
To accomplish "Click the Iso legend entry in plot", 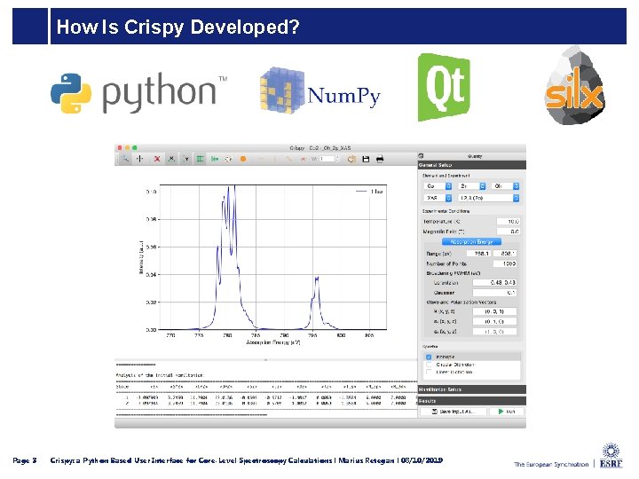I will pos(369,191).
